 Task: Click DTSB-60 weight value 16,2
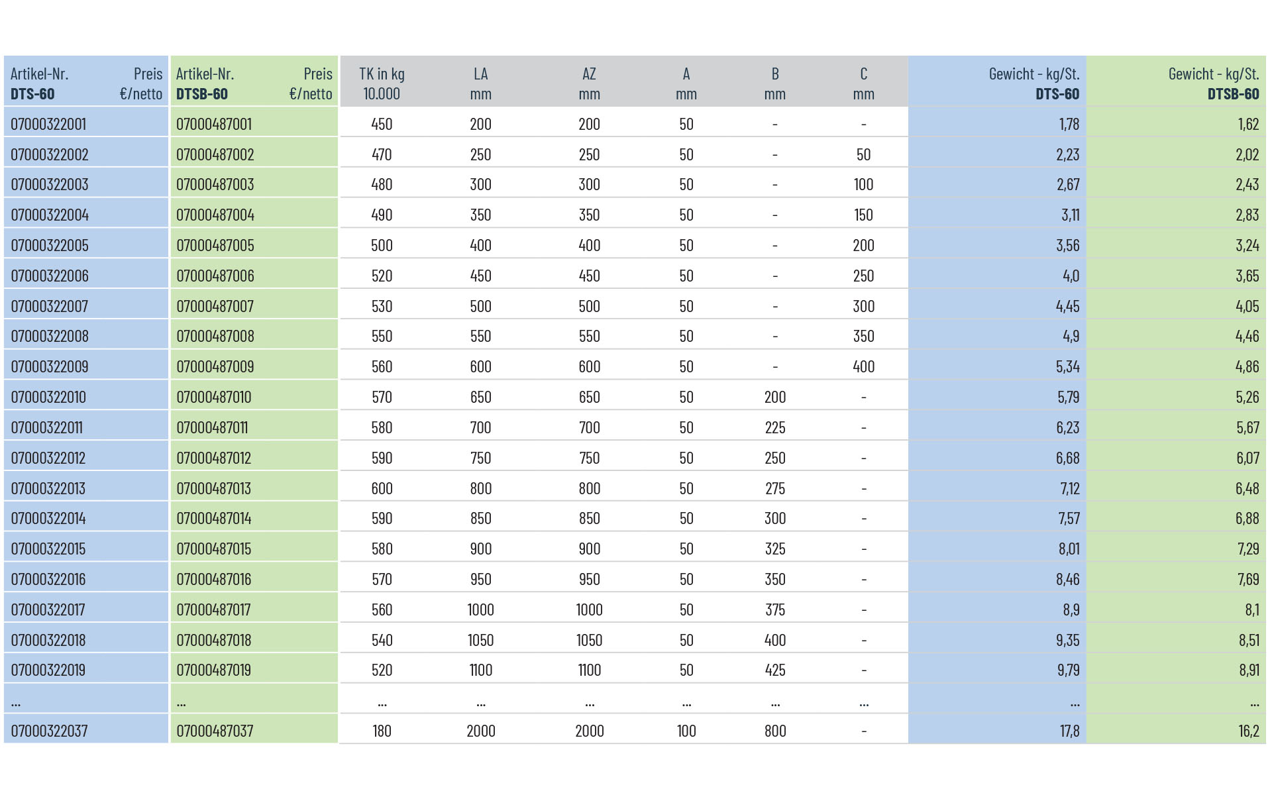click(1249, 731)
